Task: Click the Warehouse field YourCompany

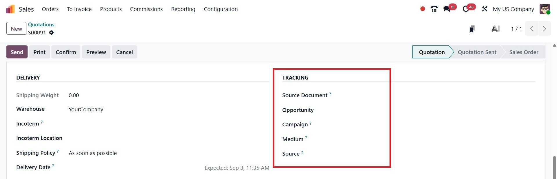Action: (x=86, y=109)
